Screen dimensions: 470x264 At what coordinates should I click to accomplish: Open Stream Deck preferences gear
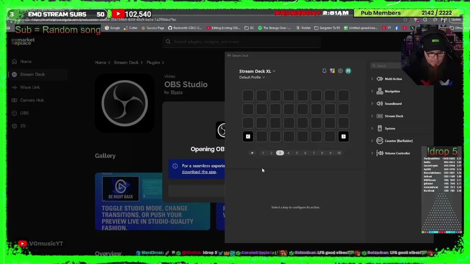340,71
